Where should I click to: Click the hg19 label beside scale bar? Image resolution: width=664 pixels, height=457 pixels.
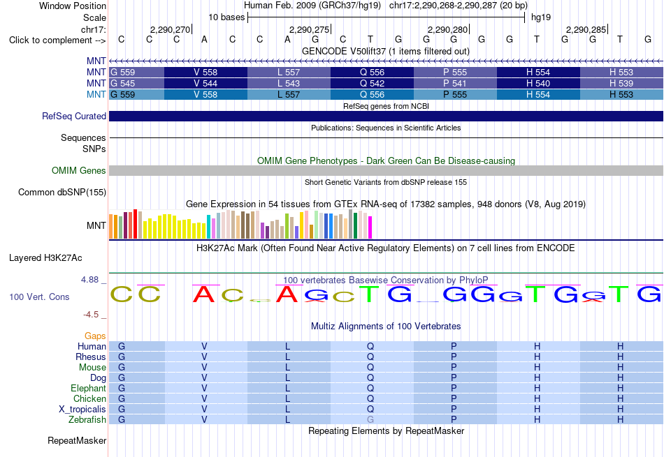[541, 17]
